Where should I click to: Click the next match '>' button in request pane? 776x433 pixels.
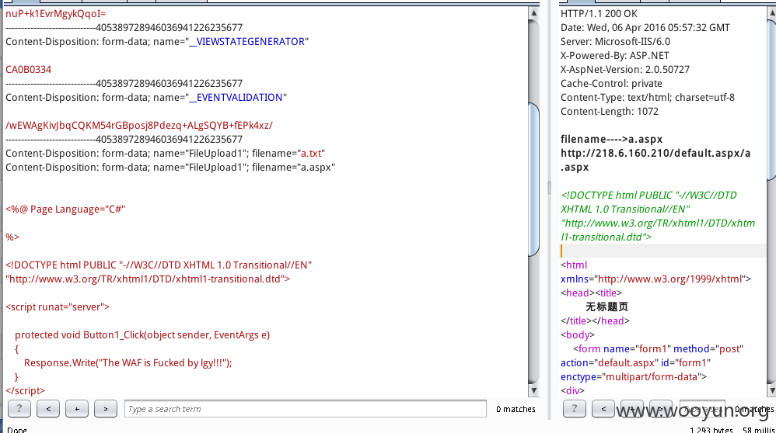[106, 409]
